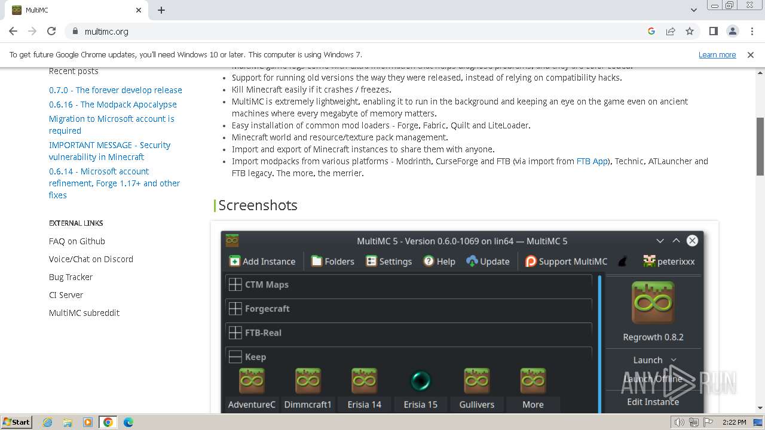
Task: Click the Recent posts heading
Action: tap(74, 71)
